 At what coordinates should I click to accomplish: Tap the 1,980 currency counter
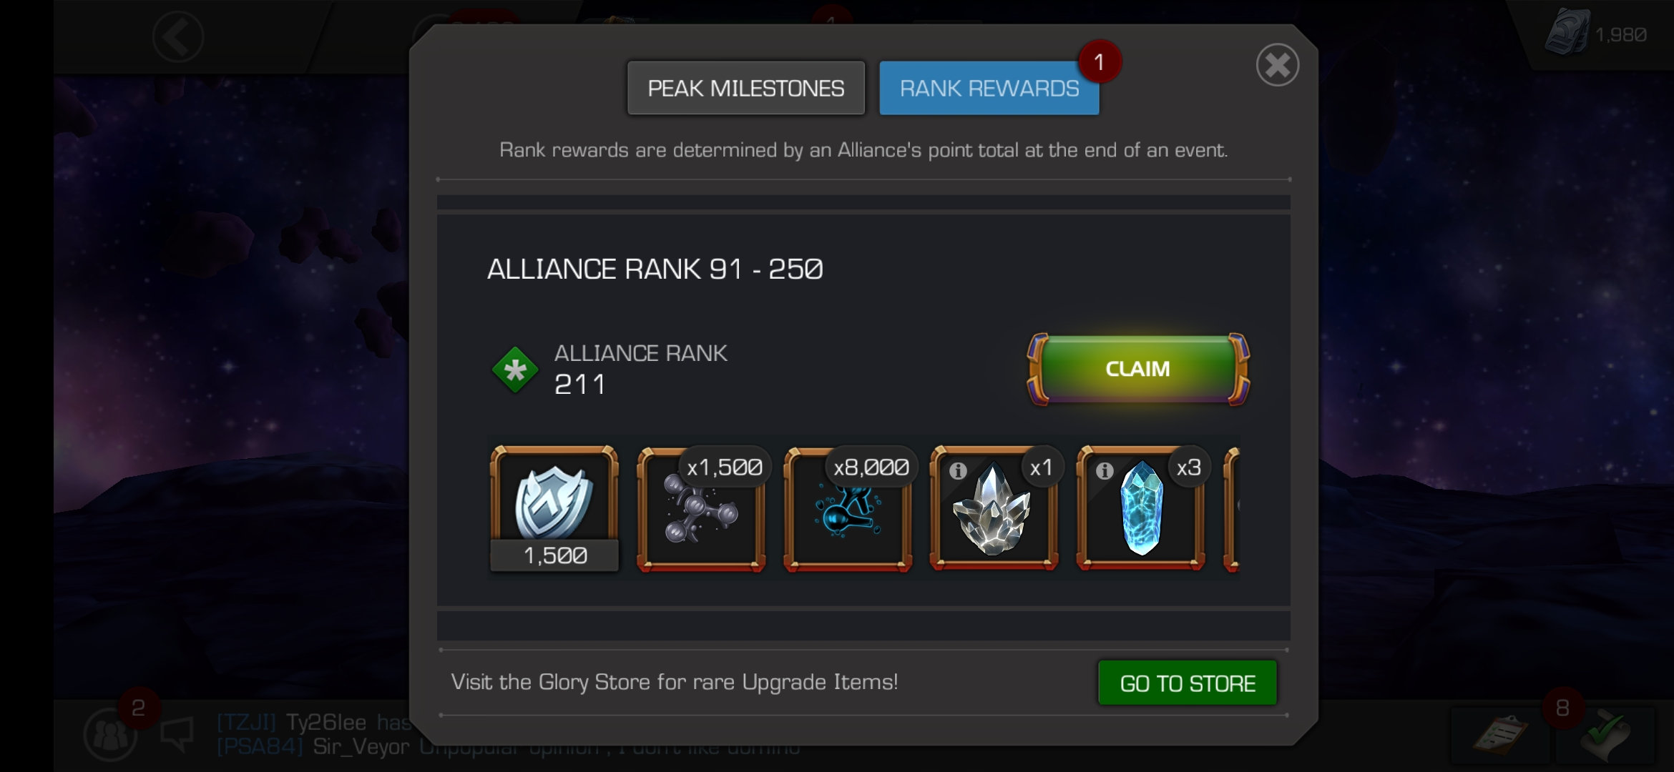(1597, 34)
